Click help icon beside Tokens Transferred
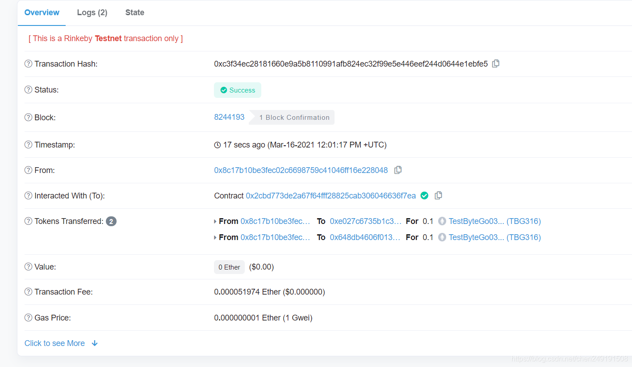The image size is (632, 367). (29, 221)
